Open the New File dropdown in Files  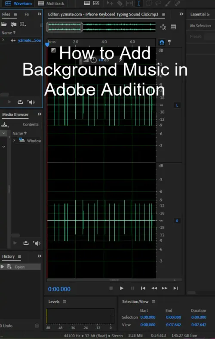point(23,24)
